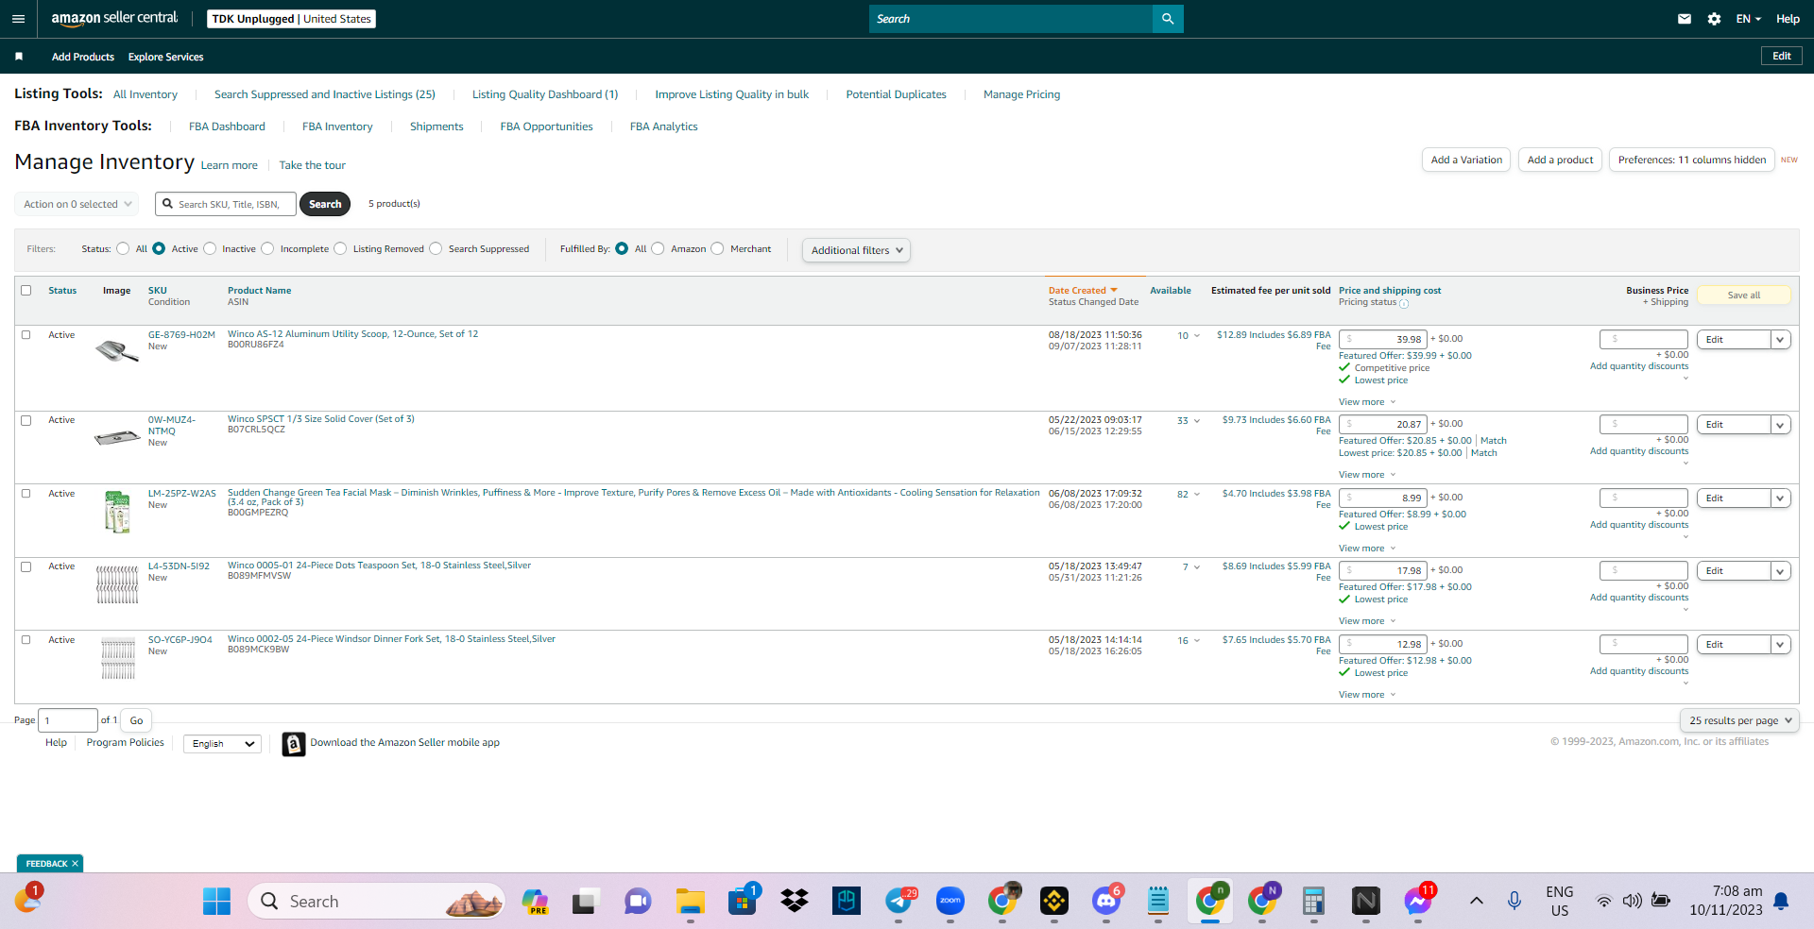Viewport: 1814px width, 929px height.
Task: Expand View more for Winco SPSCT cover
Action: [1366, 475]
